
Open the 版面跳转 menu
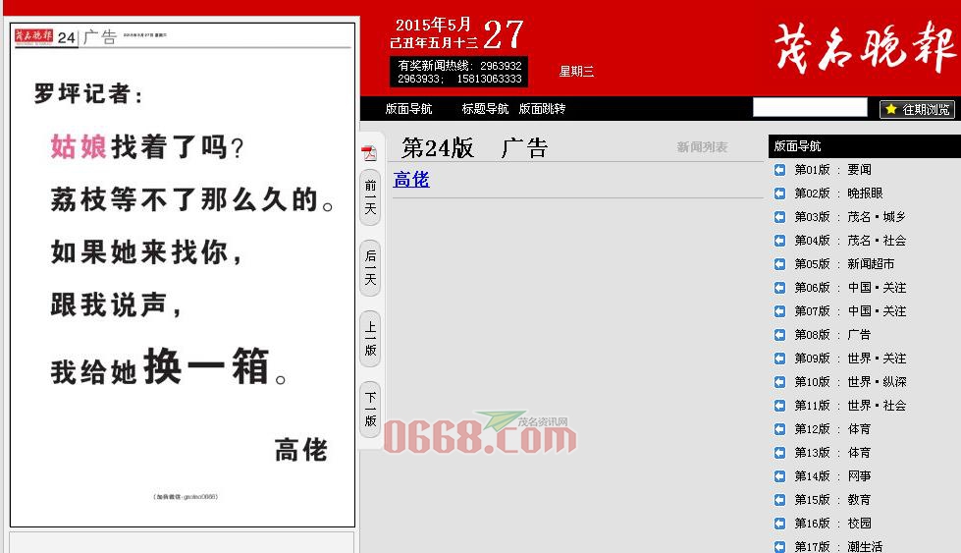(x=542, y=109)
